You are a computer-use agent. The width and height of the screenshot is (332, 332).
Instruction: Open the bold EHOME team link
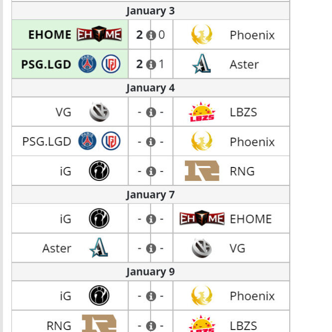(x=50, y=35)
